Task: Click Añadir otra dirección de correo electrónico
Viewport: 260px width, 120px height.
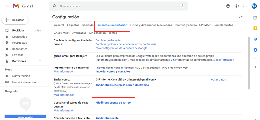Action: pyautogui.click(x=122, y=85)
